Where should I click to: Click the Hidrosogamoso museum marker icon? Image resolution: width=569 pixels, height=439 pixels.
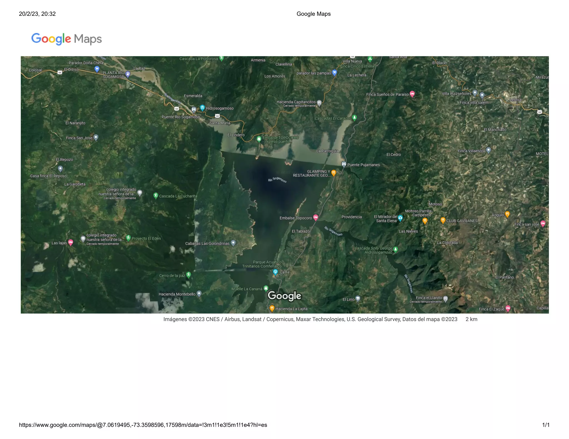[x=202, y=108]
